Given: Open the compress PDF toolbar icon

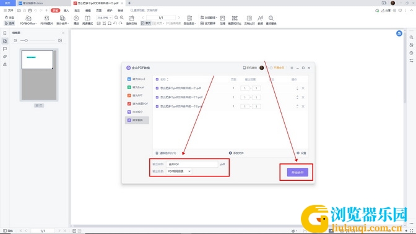Looking at the screenshot, I should tap(222, 20).
